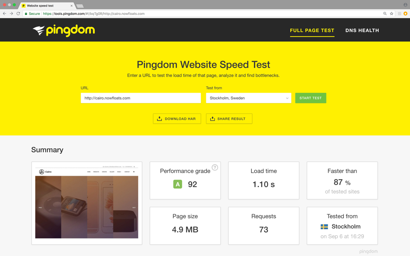Click the Load time 1.10 s value
The width and height of the screenshot is (410, 256).
[263, 184]
